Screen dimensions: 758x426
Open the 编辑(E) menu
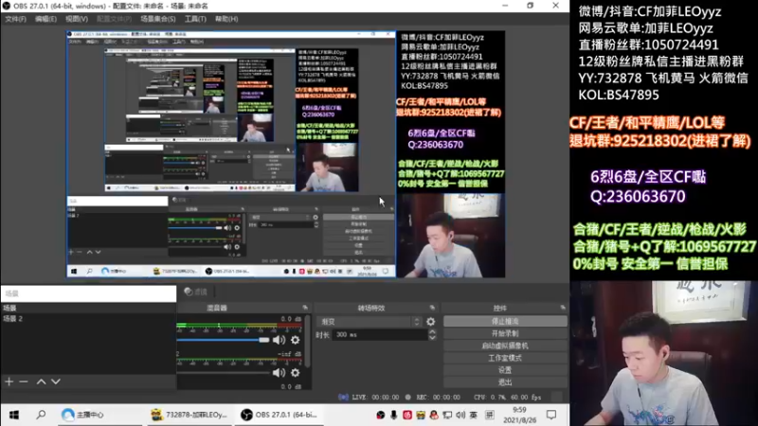(x=45, y=19)
